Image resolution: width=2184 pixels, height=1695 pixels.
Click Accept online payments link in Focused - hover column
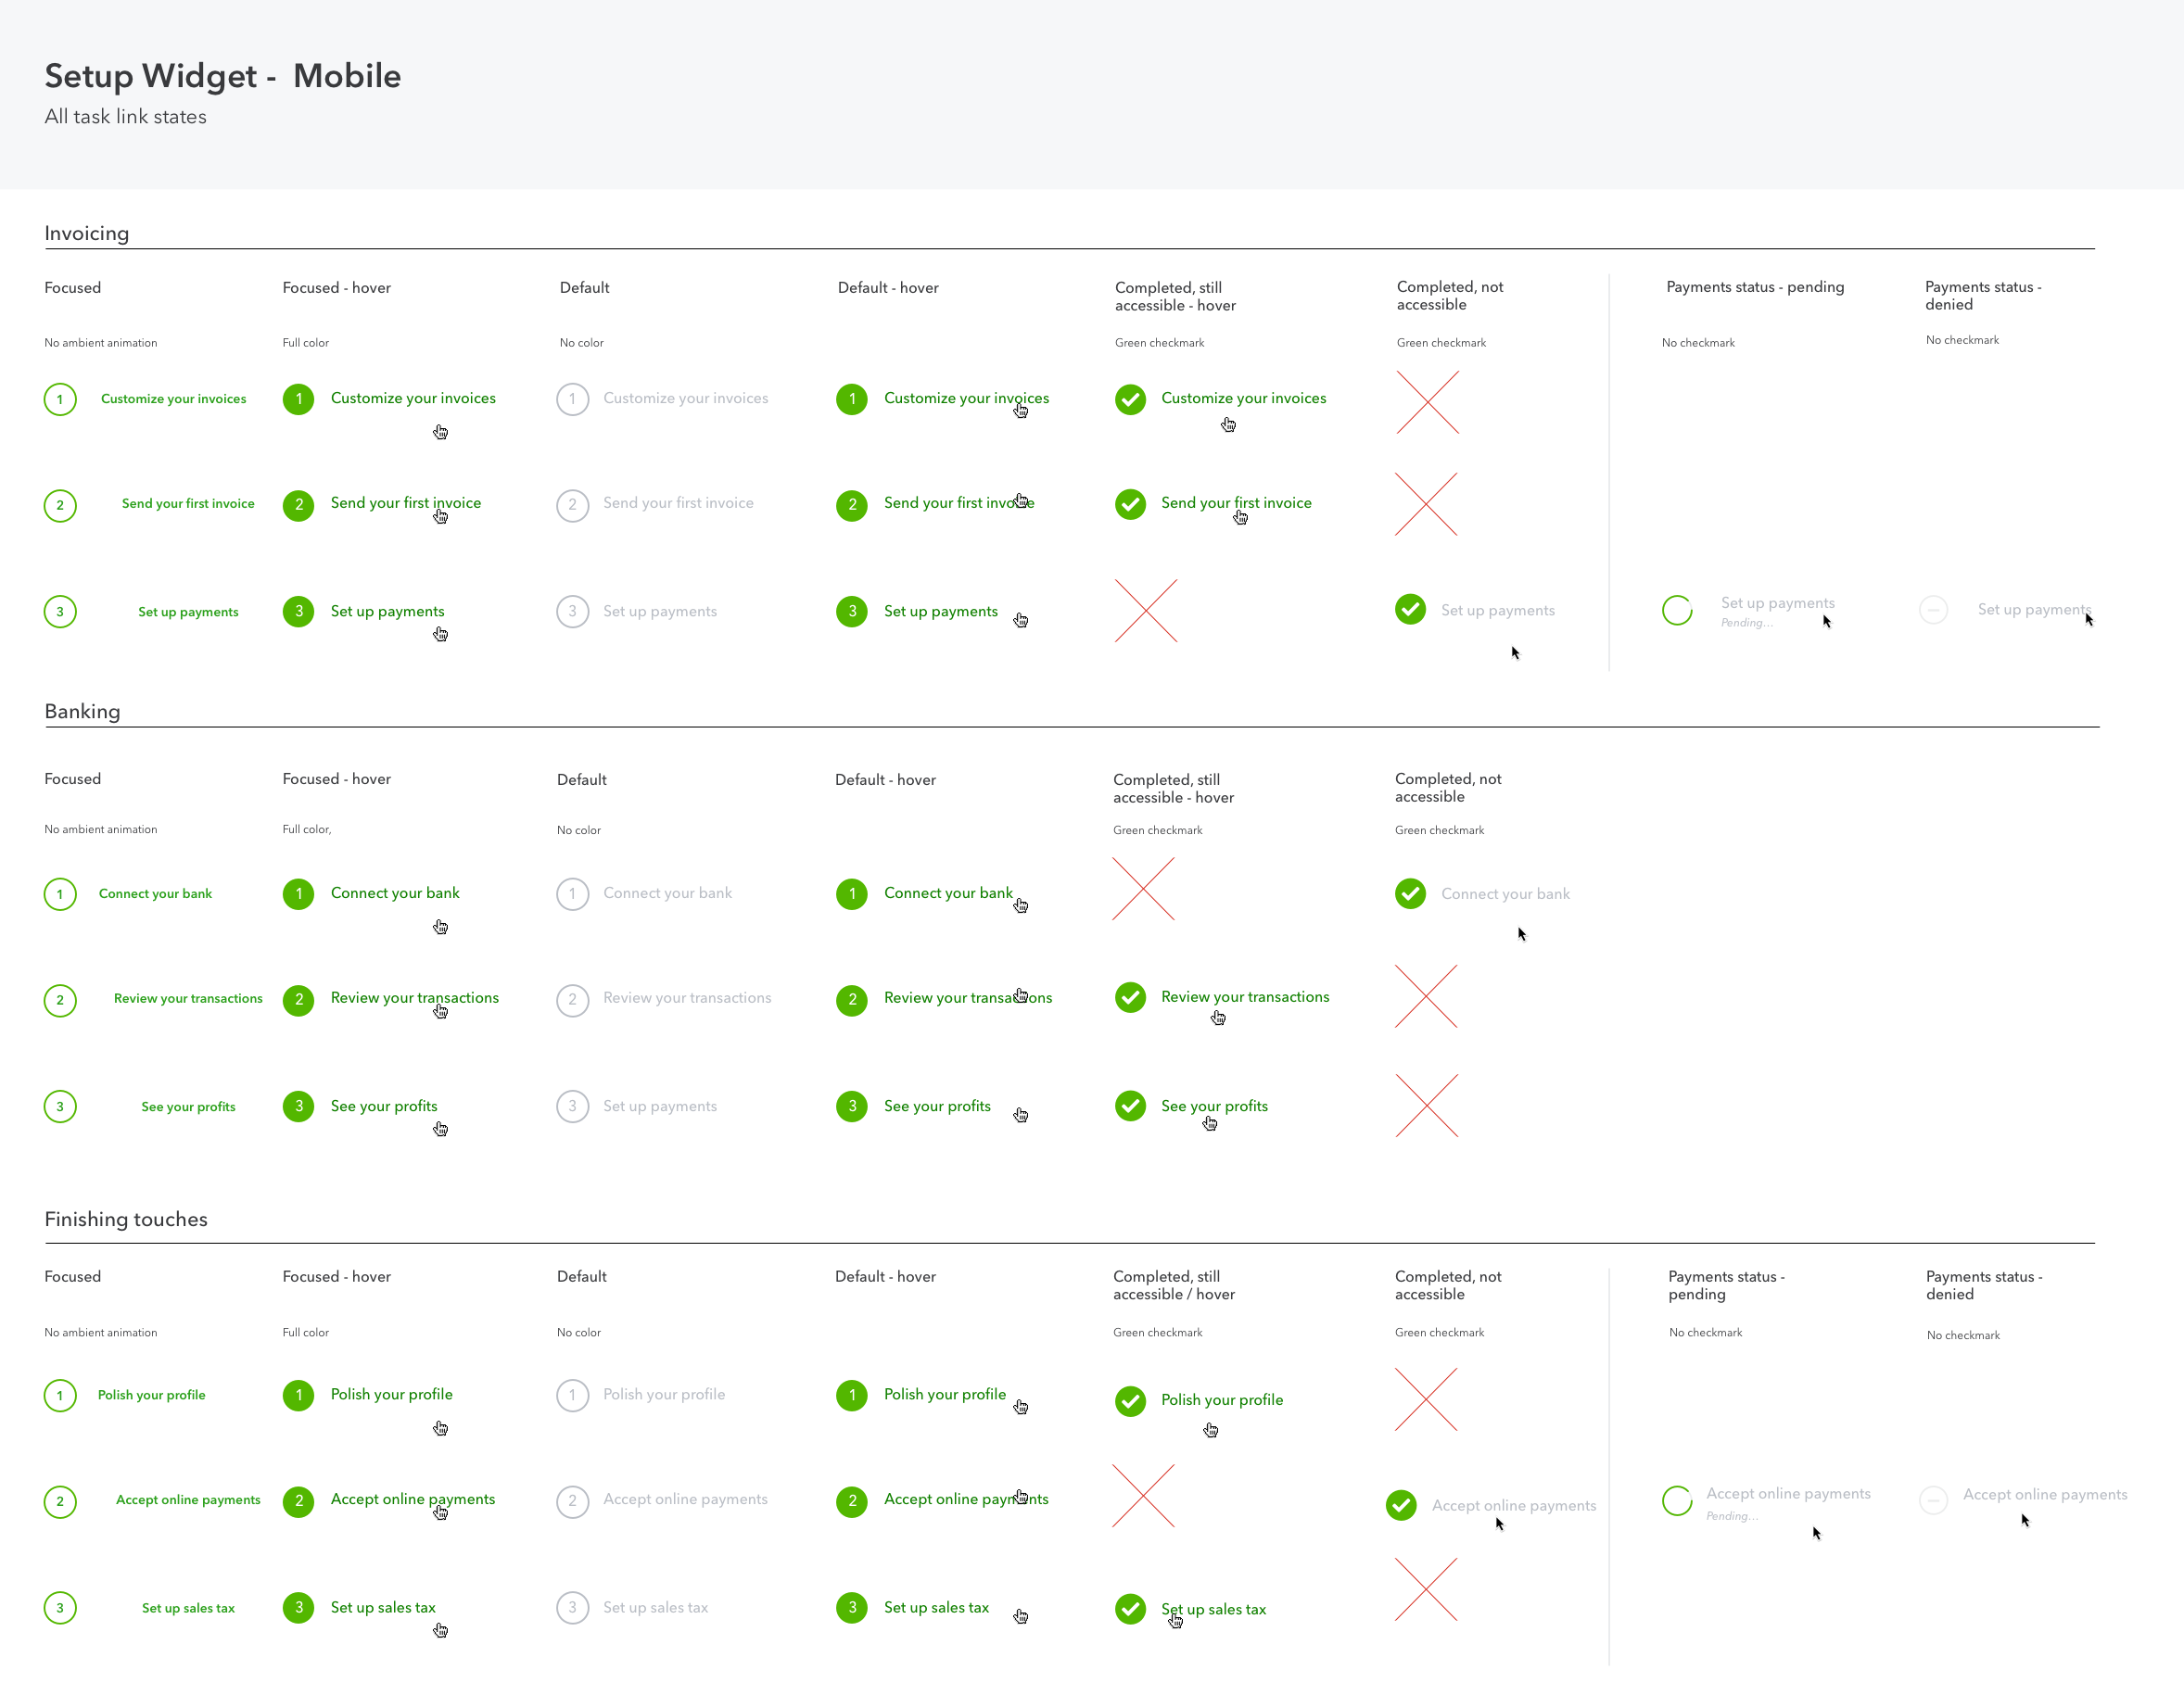tap(413, 1499)
